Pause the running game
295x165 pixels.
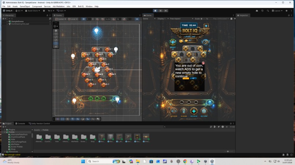[x=160, y=11]
